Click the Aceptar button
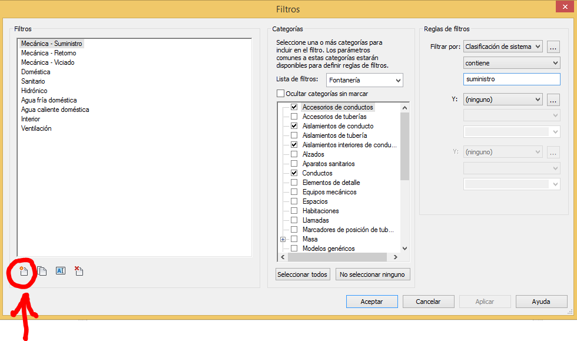 pyautogui.click(x=372, y=302)
